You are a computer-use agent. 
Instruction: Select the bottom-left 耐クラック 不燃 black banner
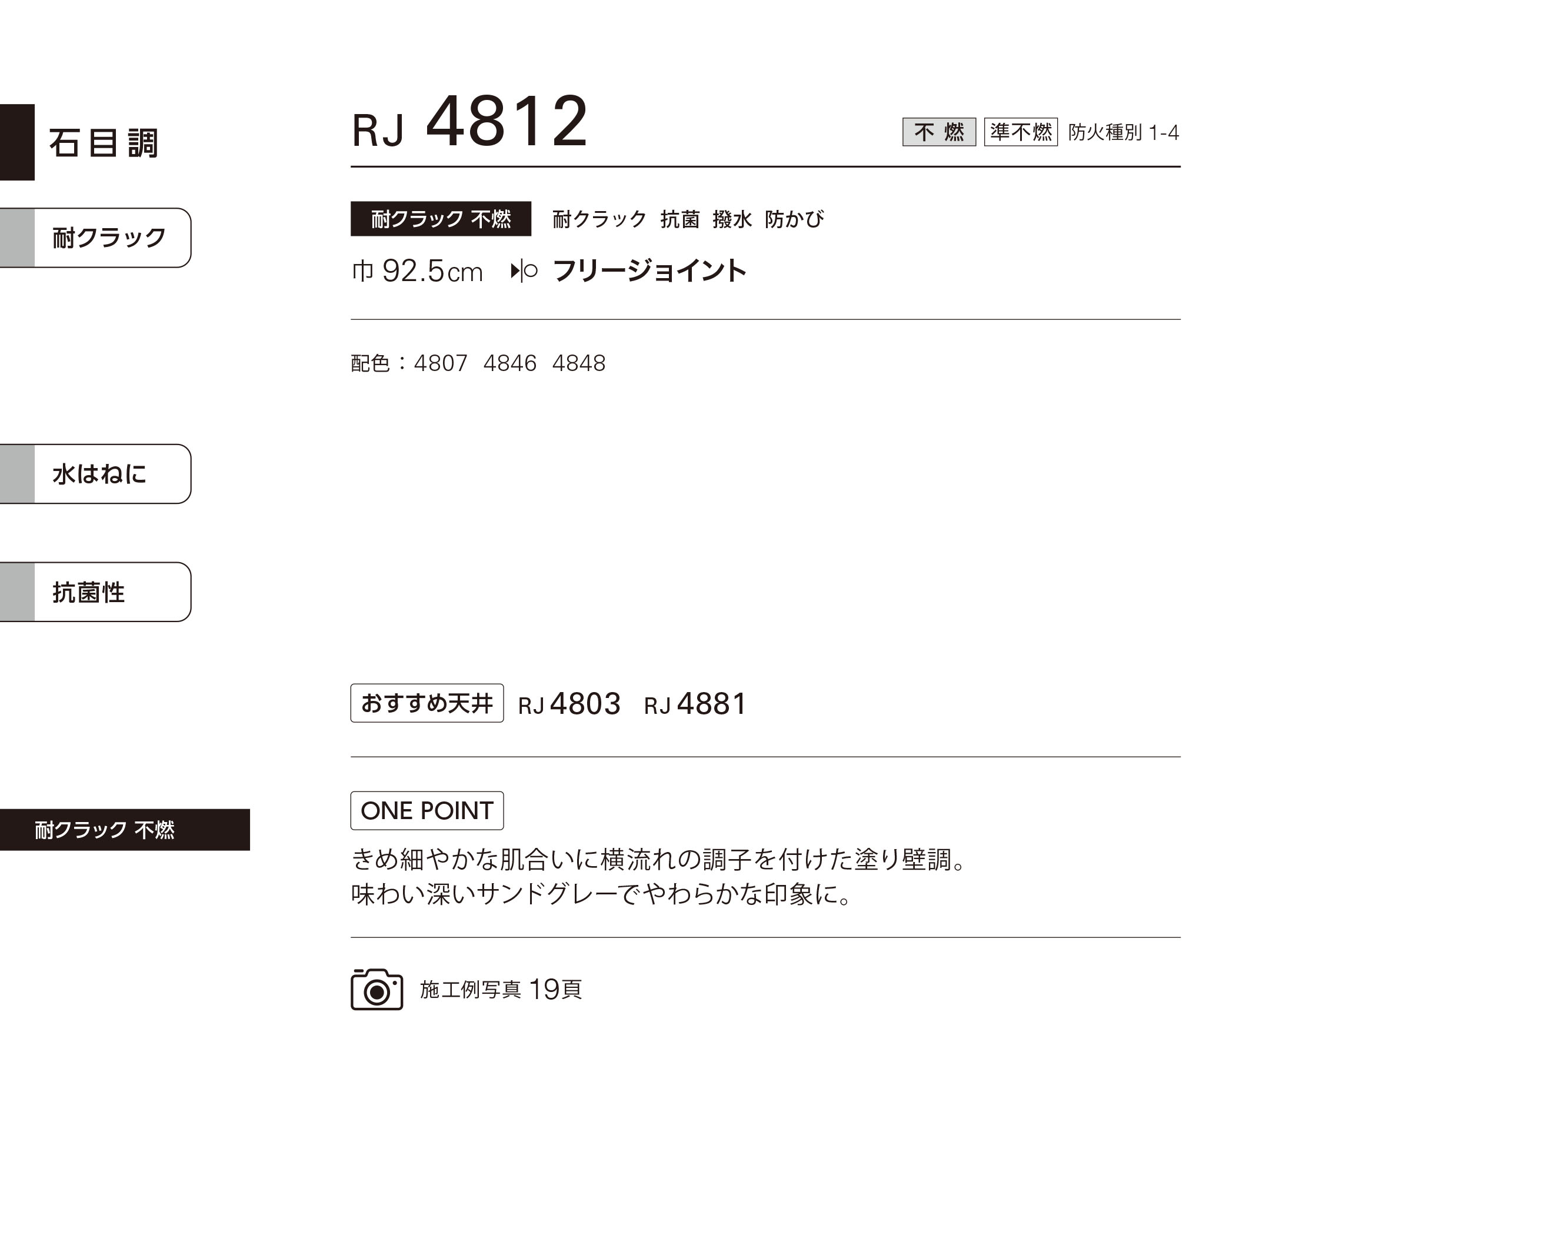pyautogui.click(x=125, y=830)
